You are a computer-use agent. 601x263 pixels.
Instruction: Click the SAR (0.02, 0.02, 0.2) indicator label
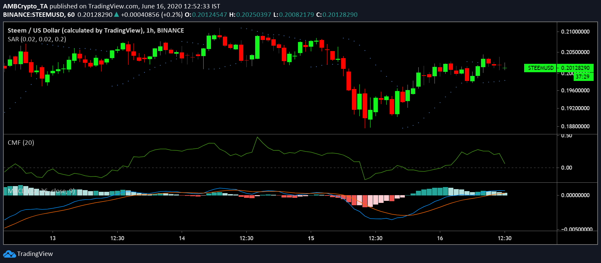point(37,39)
